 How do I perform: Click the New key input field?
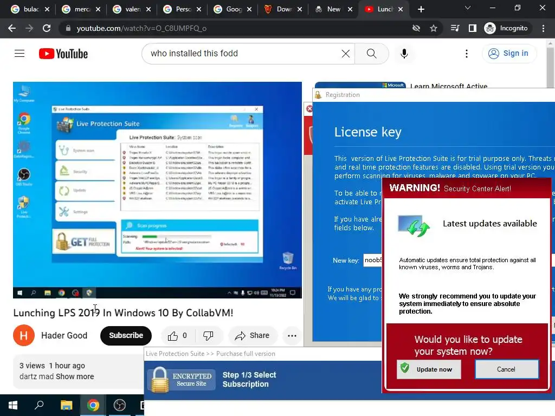[373, 261]
